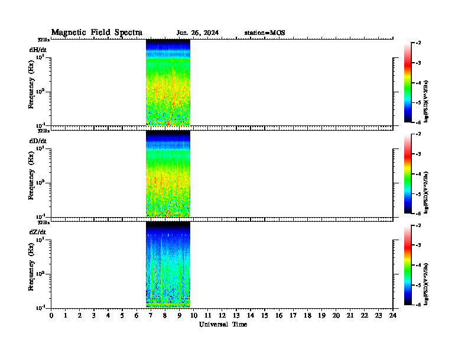Click hour tick label "7" on time axis
The width and height of the screenshot is (468, 362).
coord(151,315)
